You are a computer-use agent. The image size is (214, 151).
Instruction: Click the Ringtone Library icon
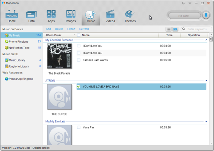click(x=6, y=67)
